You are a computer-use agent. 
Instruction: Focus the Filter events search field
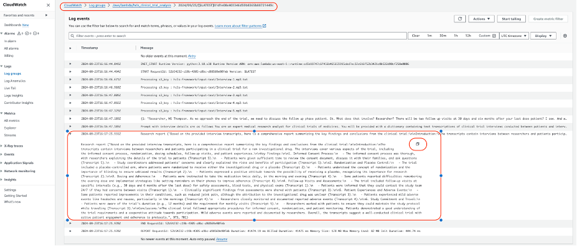[237, 36]
